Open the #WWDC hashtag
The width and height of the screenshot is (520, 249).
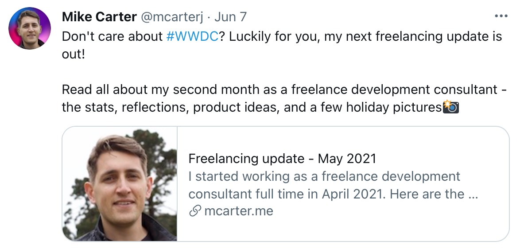click(x=192, y=36)
